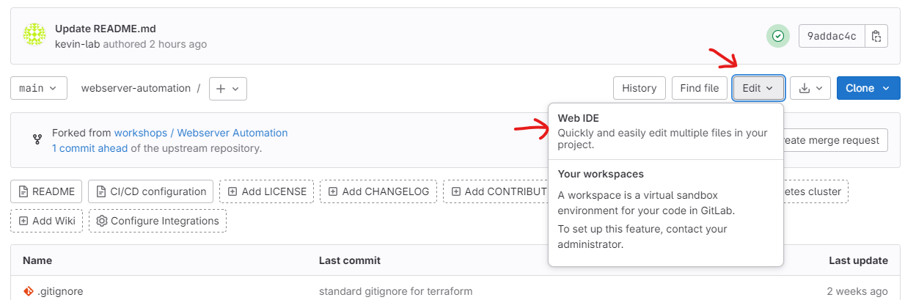
Task: Click the Configure Integrations gear icon
Action: [102, 221]
